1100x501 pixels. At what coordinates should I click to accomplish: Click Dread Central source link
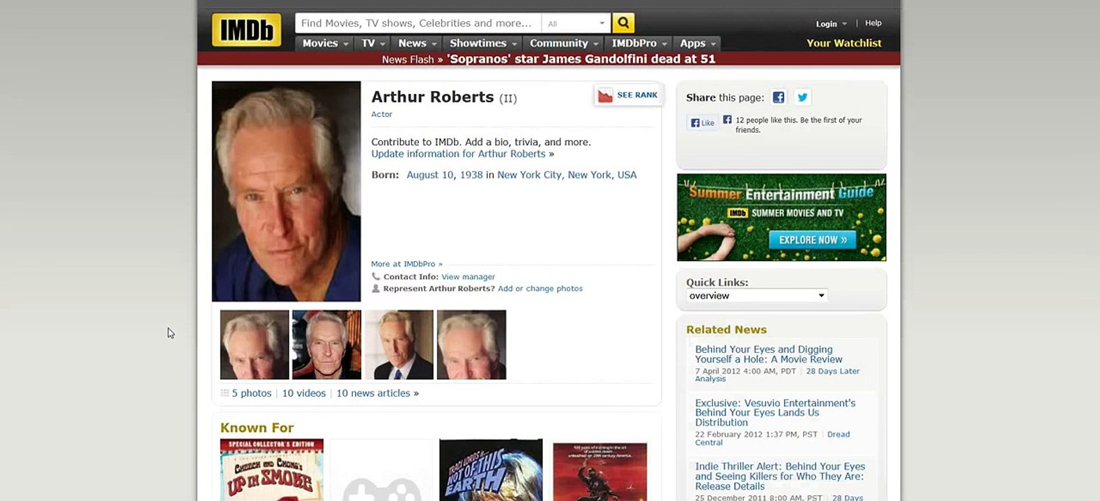point(772,438)
